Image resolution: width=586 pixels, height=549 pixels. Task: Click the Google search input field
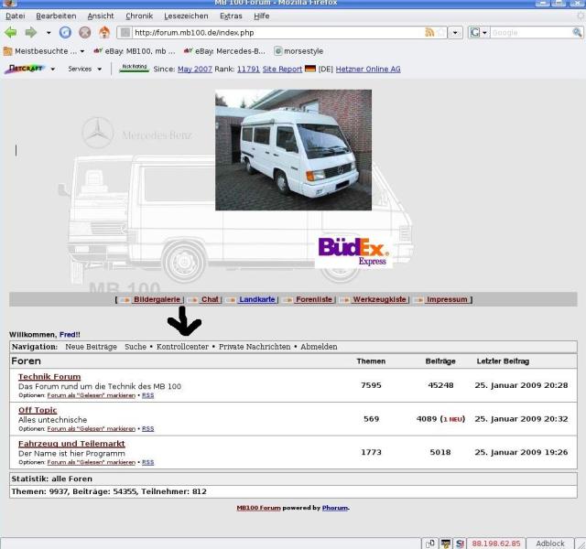point(531,33)
